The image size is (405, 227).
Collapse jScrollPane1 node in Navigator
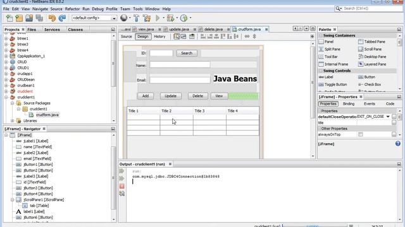[x=12, y=200]
